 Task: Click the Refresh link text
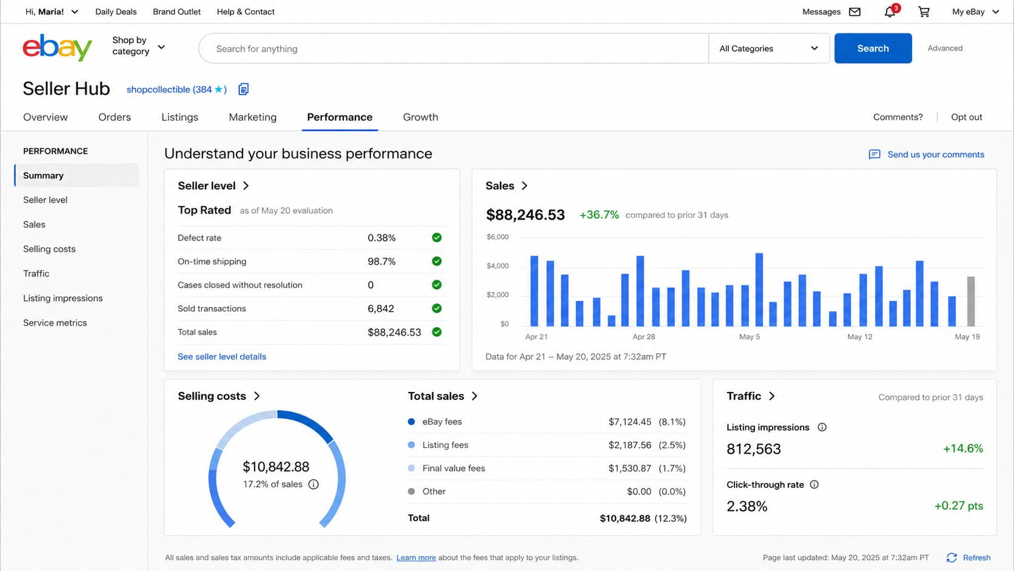click(976, 558)
